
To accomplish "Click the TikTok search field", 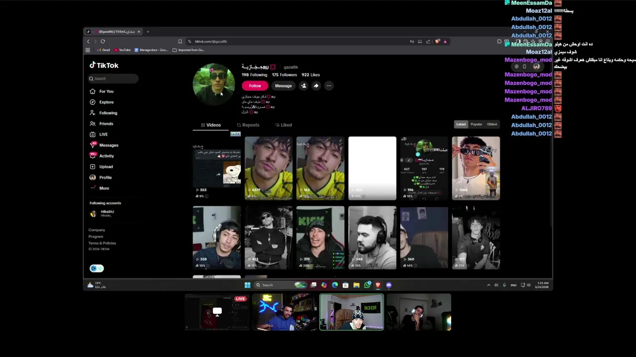I will (x=113, y=78).
